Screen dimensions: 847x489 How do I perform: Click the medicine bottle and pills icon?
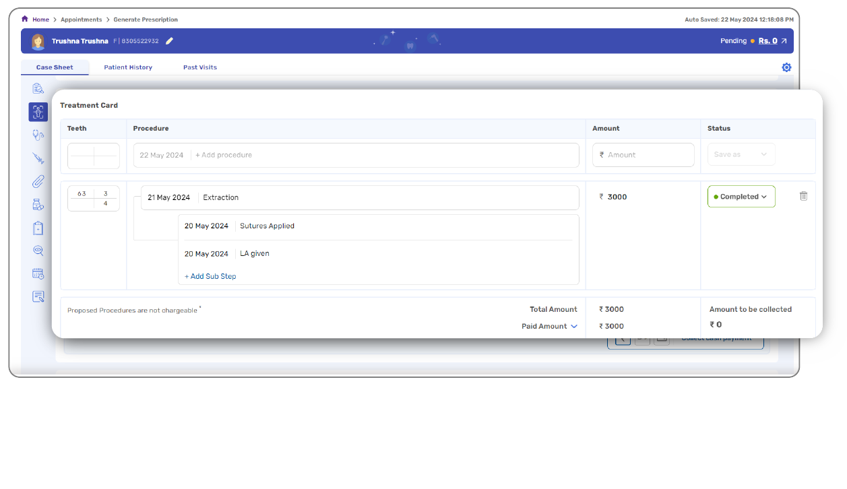pos(38,205)
